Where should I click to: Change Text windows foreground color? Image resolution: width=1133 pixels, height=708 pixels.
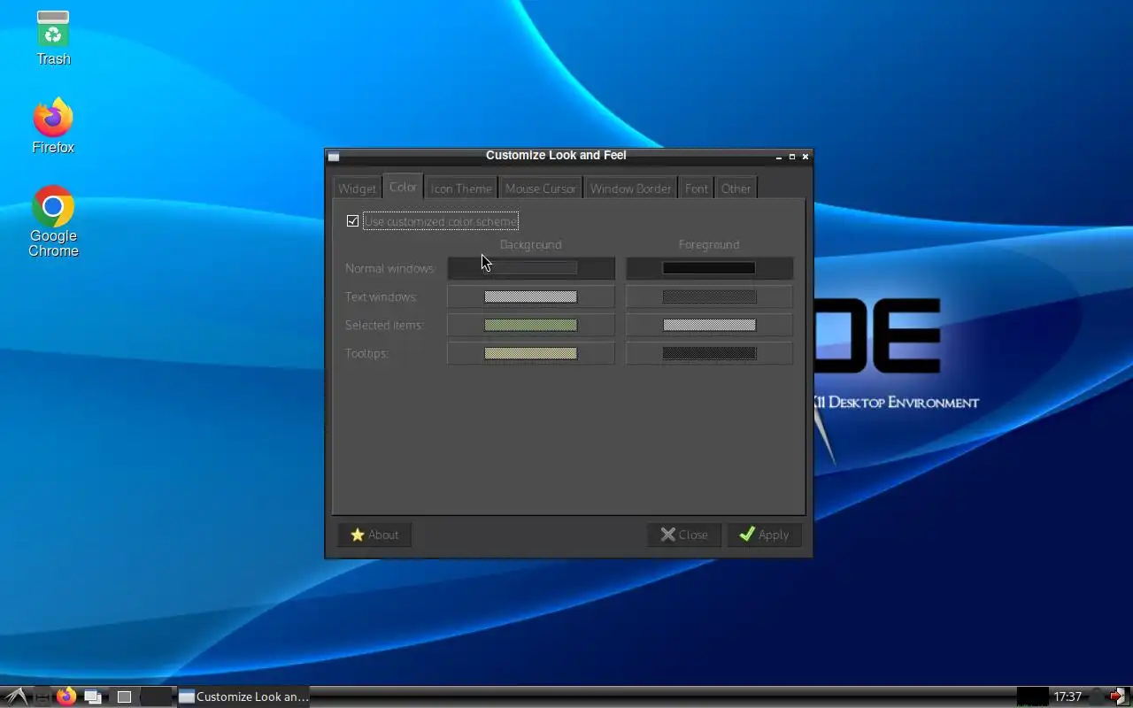[709, 296]
